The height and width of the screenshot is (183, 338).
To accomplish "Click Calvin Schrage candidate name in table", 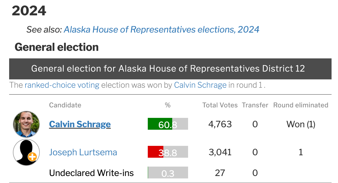I will [80, 124].
